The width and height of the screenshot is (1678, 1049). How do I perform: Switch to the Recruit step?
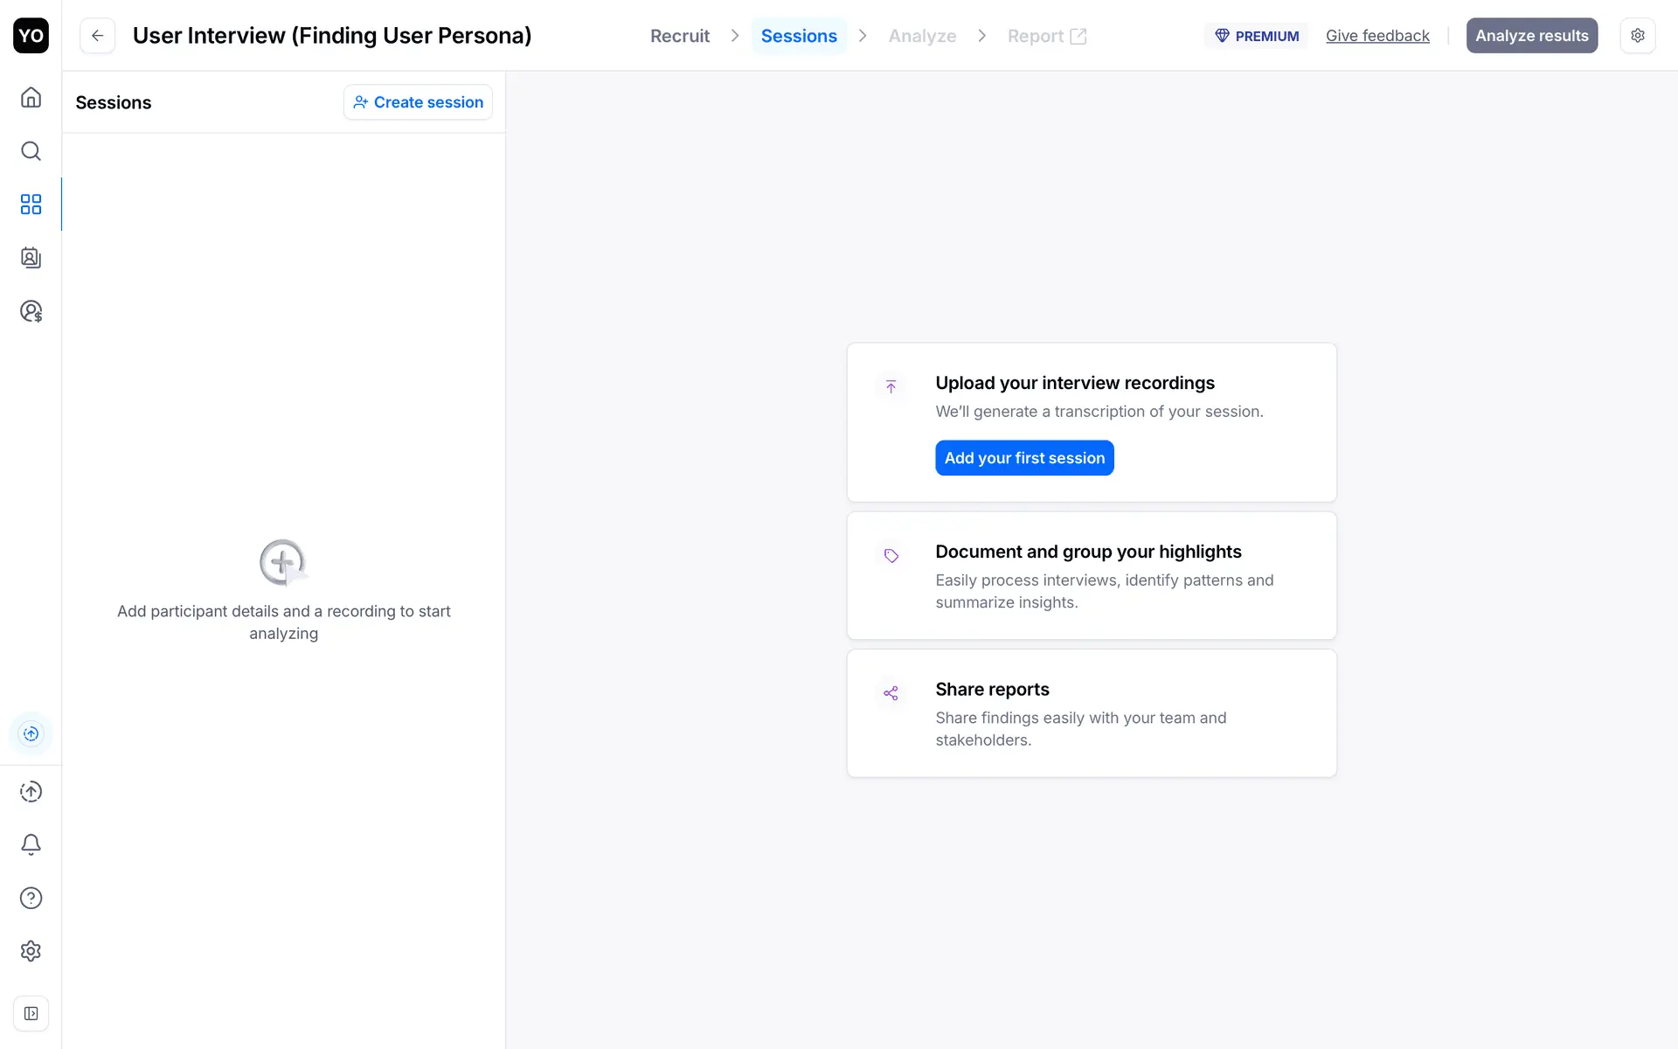679,36
